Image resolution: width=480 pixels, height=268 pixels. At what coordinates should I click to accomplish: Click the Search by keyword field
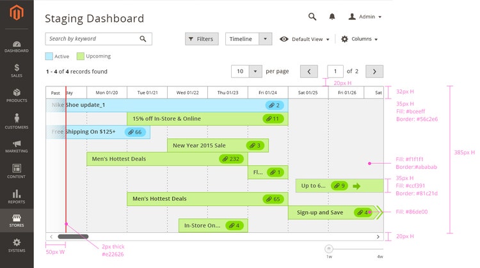point(92,39)
